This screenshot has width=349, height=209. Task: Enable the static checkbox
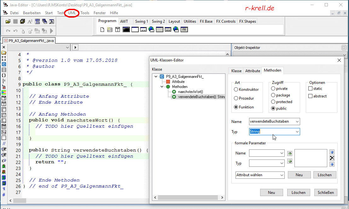(311, 89)
